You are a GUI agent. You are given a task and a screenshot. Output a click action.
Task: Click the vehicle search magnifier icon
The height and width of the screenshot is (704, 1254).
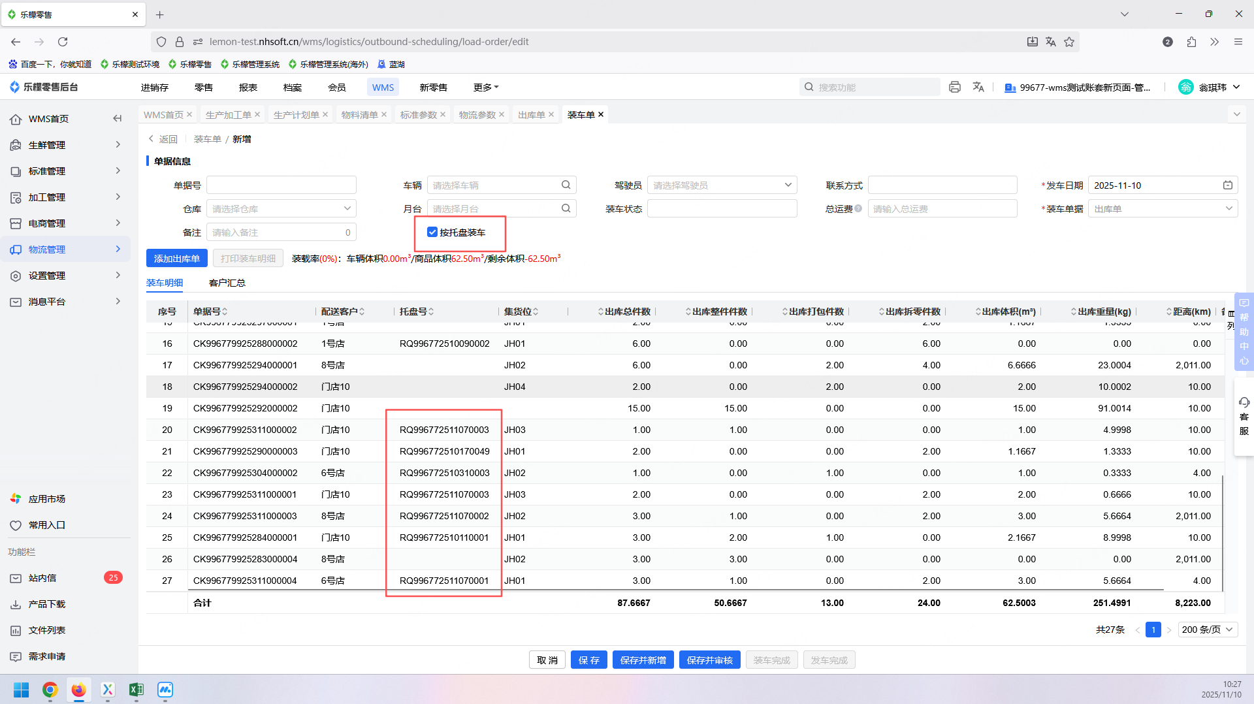coord(566,185)
